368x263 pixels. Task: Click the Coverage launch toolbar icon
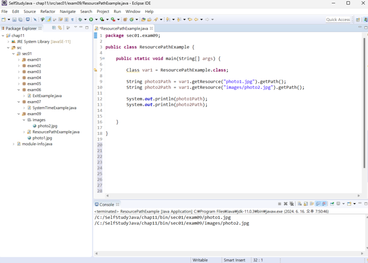point(102,19)
